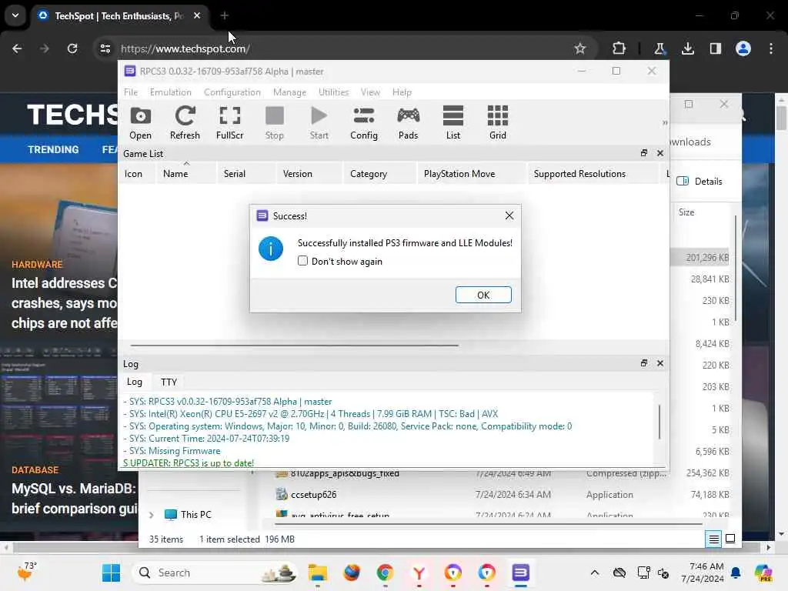Image resolution: width=788 pixels, height=591 pixels.
Task: Open the Utilities menu
Action: pos(333,92)
